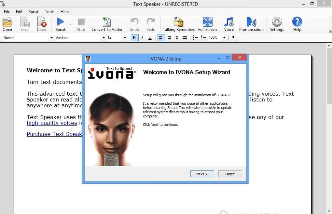332x214 pixels.
Task: Minimize the IVONA 2 Setup dialog
Action: 219,58
